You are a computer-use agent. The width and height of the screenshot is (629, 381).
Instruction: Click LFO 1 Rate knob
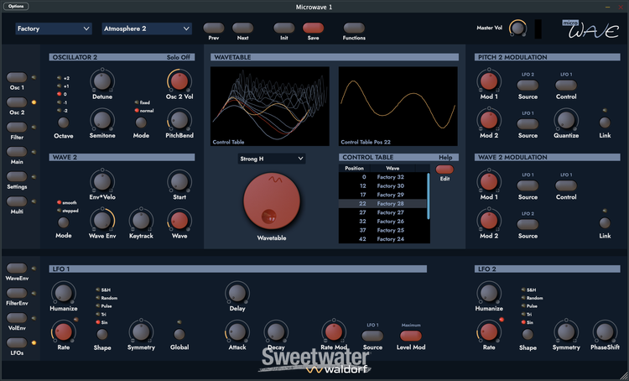64,332
